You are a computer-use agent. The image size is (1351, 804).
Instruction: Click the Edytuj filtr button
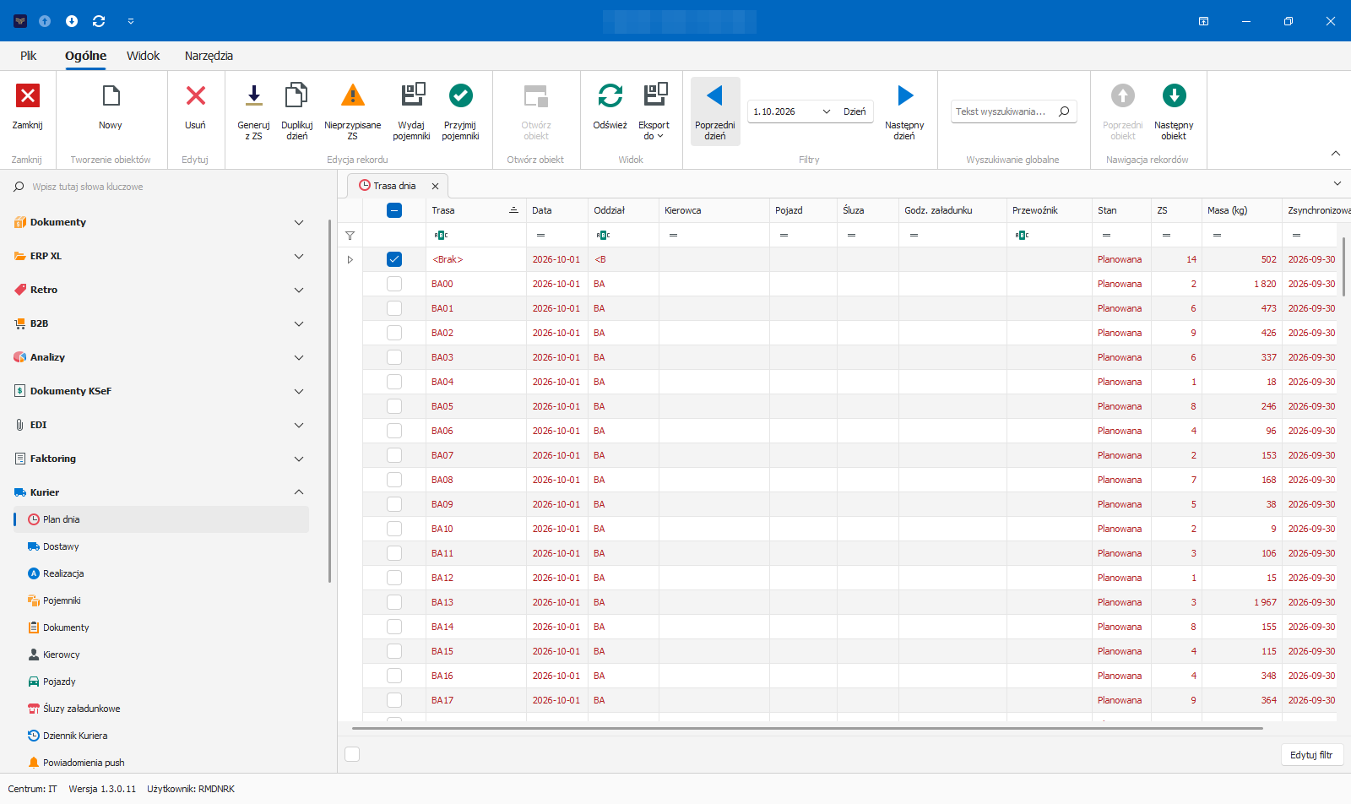click(x=1311, y=755)
